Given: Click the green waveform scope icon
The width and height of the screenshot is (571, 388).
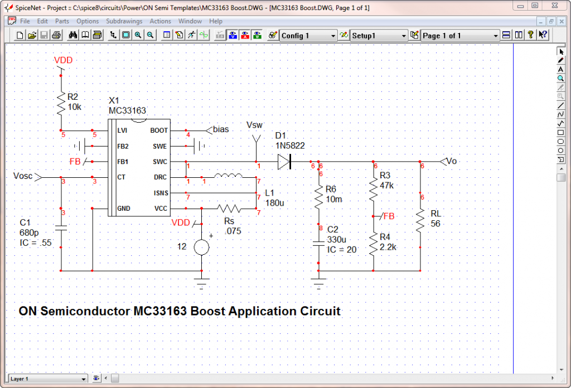Looking at the screenshot, I should [x=204, y=35].
